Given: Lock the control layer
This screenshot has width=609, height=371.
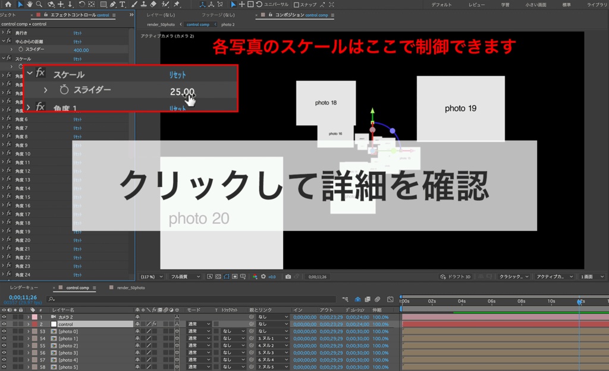Looking at the screenshot, I should (x=20, y=324).
